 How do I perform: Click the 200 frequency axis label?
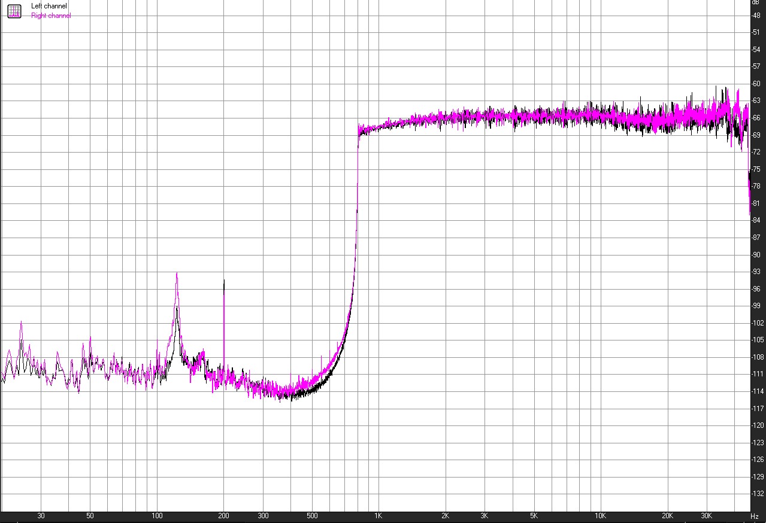tap(223, 515)
